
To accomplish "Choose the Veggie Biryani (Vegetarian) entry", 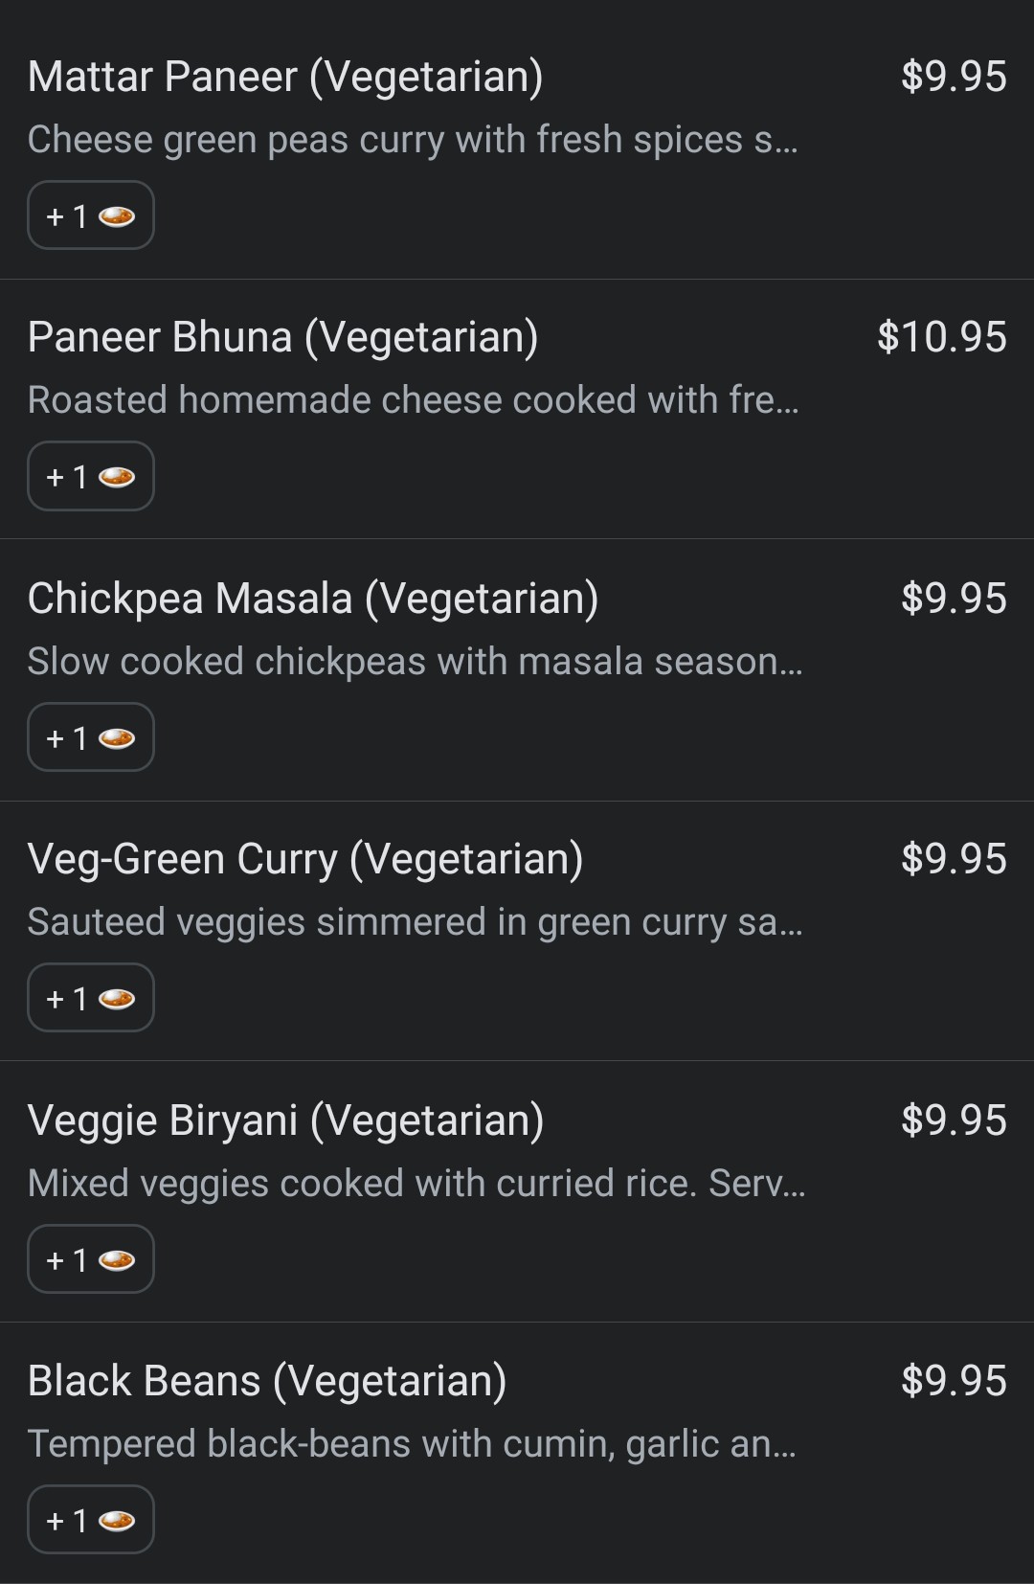I will (285, 1120).
